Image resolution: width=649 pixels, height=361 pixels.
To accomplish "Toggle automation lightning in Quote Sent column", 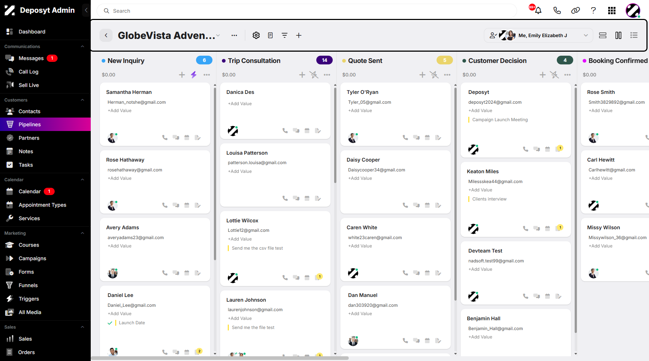I will pyautogui.click(x=434, y=75).
